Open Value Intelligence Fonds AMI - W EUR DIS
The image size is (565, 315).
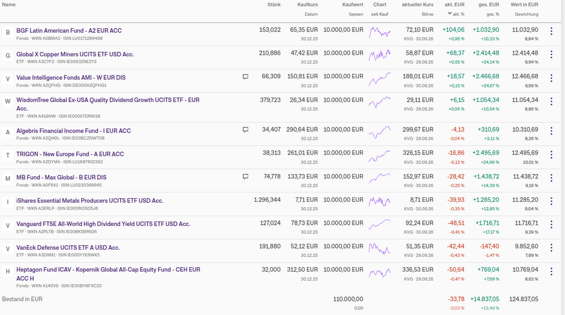tap(71, 78)
